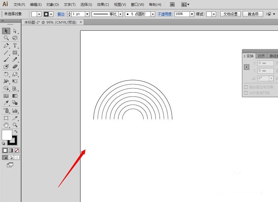Set paint mode to Gradient

(x=11, y=151)
